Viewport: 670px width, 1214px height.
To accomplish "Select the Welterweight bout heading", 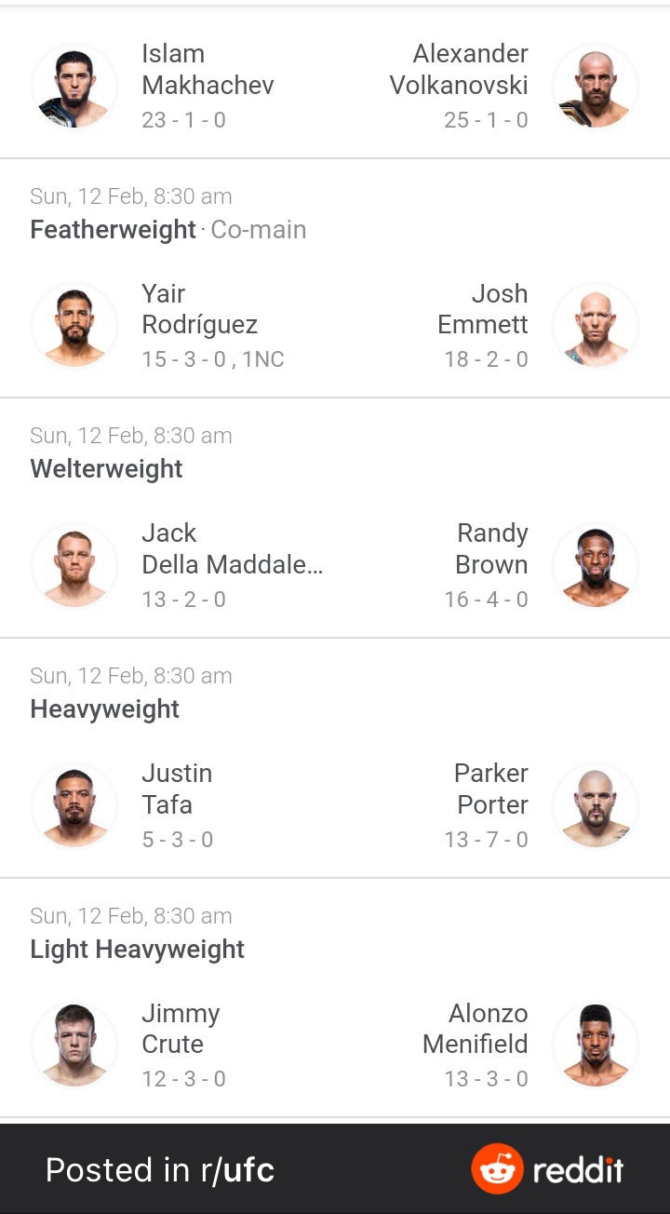I will point(106,469).
